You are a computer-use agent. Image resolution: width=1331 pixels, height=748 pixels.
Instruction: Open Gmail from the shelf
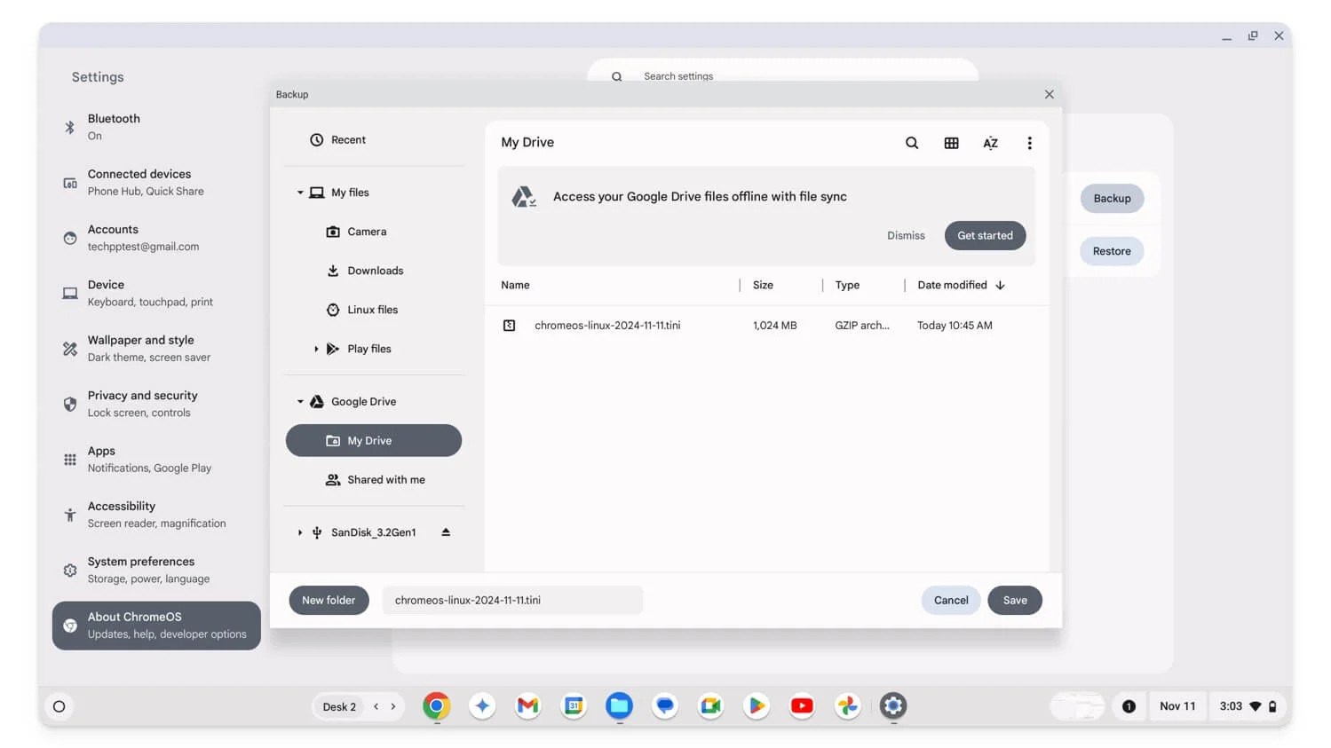(528, 706)
